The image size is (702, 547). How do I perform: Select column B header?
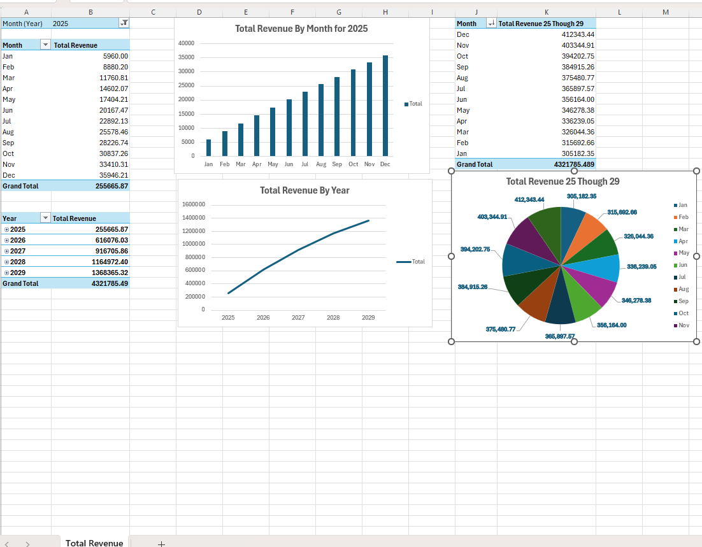pyautogui.click(x=90, y=12)
